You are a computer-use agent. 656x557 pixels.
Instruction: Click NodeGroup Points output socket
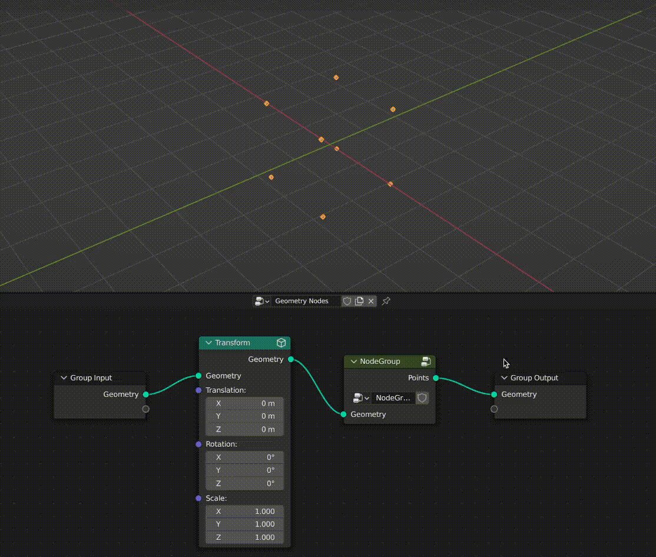[436, 378]
